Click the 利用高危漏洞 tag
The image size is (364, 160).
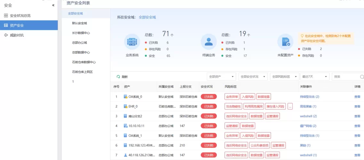(254, 107)
